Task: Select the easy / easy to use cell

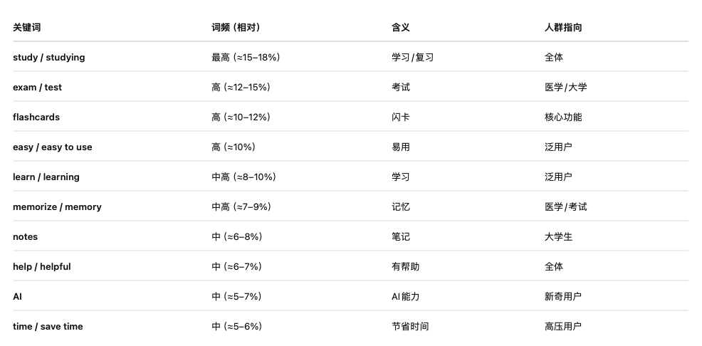Action: coord(53,147)
